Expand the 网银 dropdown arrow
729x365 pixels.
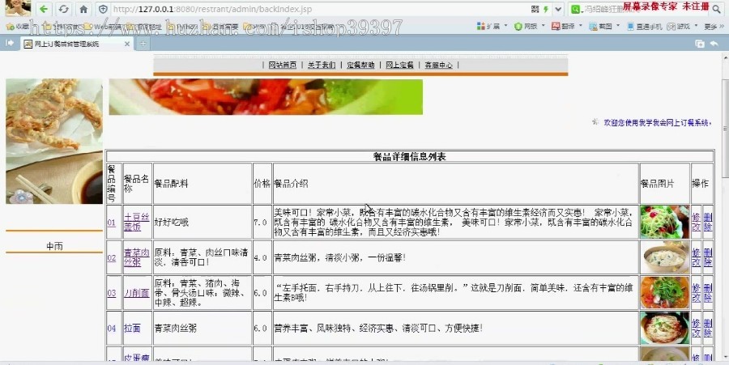click(x=543, y=26)
